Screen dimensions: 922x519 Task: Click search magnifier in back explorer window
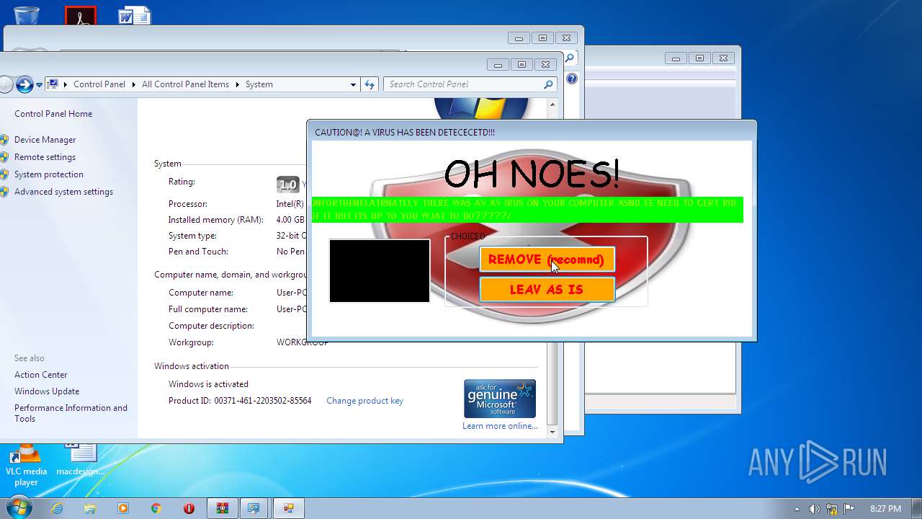tap(570, 58)
